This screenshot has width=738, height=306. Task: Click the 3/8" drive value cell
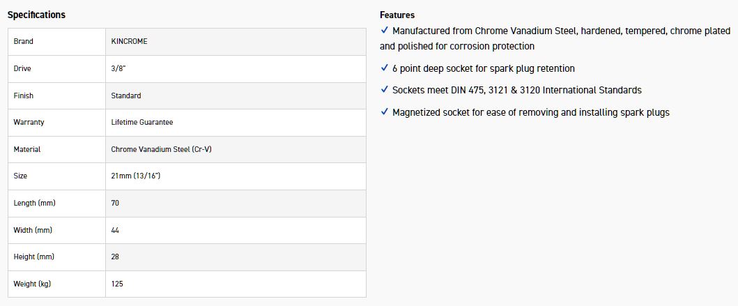tap(120, 69)
